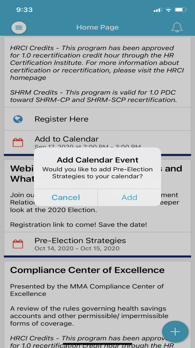The width and height of the screenshot is (195, 348).
Task: Tap the Home Page title
Action: pos(97,27)
